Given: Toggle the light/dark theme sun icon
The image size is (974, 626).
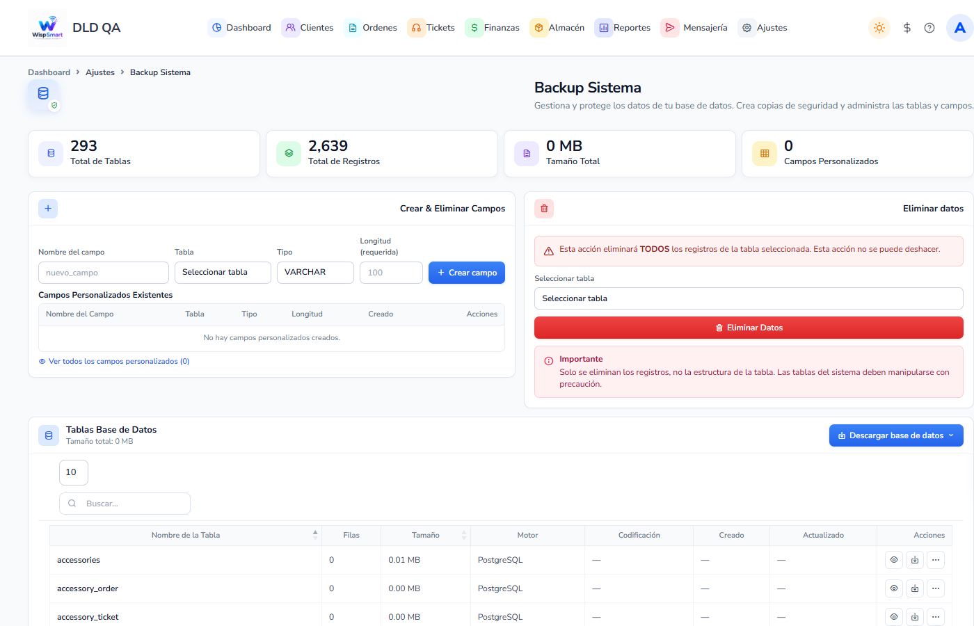Looking at the screenshot, I should [x=879, y=28].
